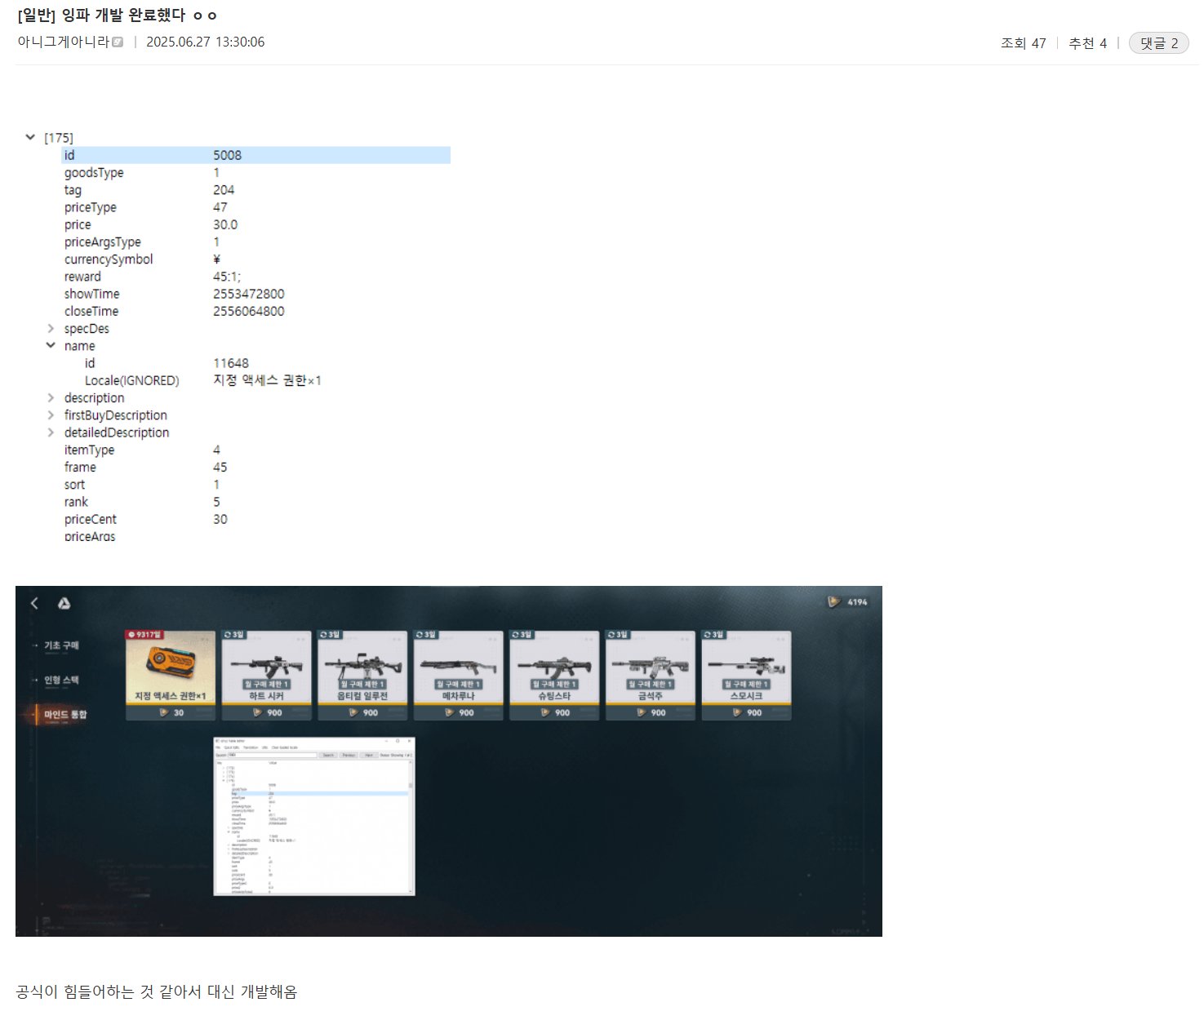Select the 스모시크 sniper rifle image
This screenshot has height=1020, width=1204.
(x=746, y=665)
